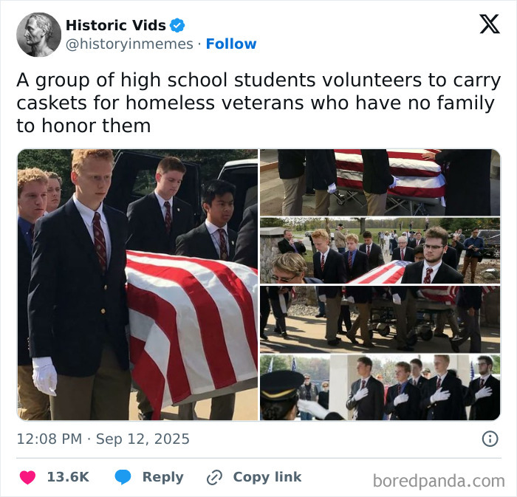The width and height of the screenshot is (517, 497).
Task: Open the top-right photo of the casket on a cart
Action: click(380, 182)
